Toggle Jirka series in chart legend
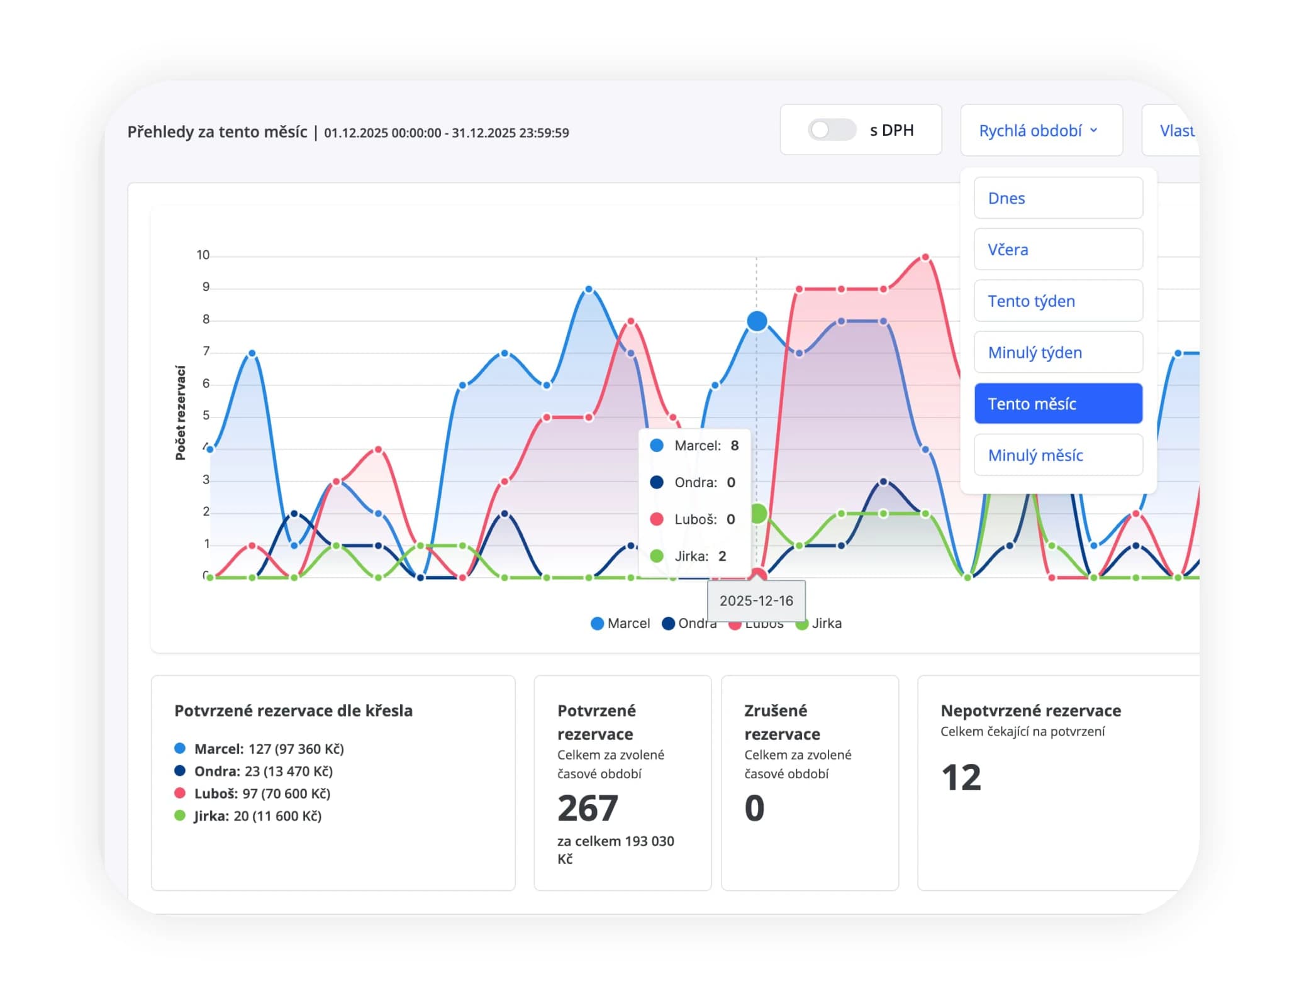The height and width of the screenshot is (999, 1299). [x=819, y=623]
